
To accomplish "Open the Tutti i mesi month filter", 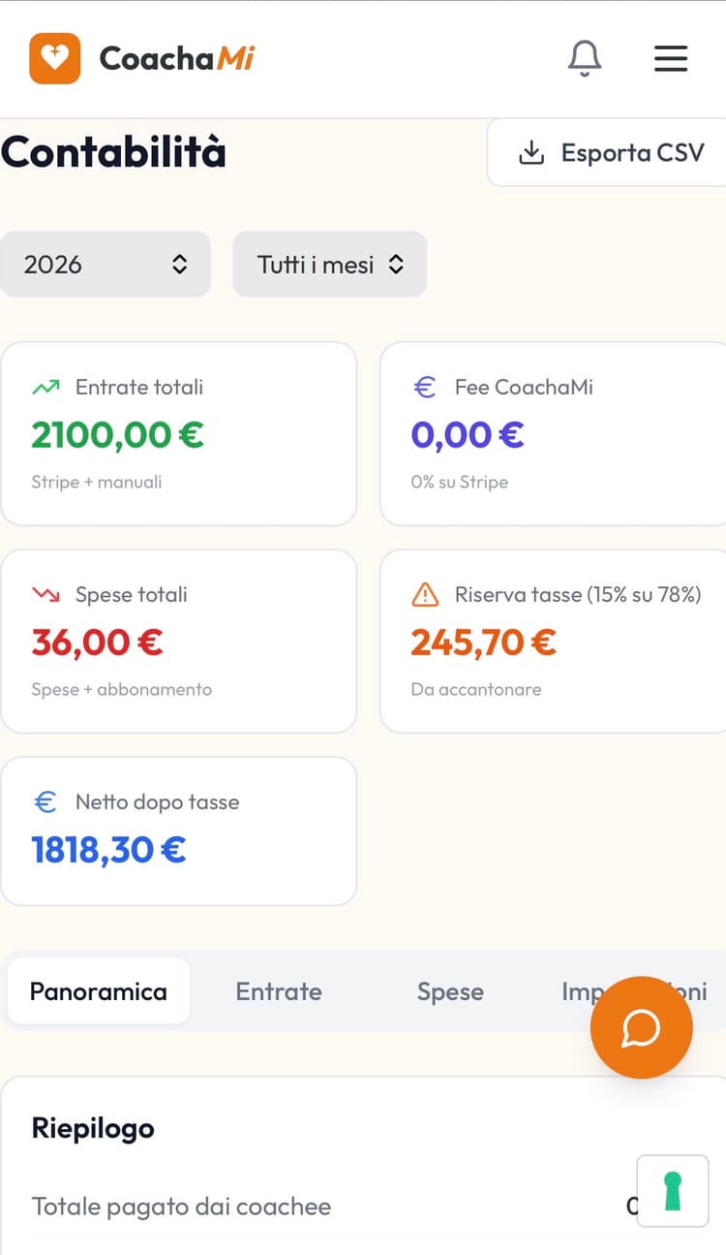I will point(329,264).
